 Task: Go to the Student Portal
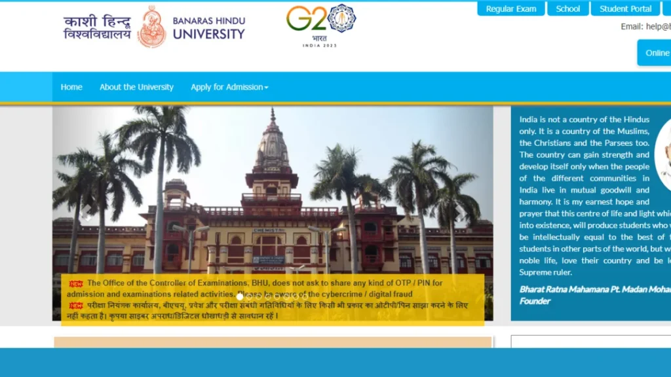tap(625, 9)
